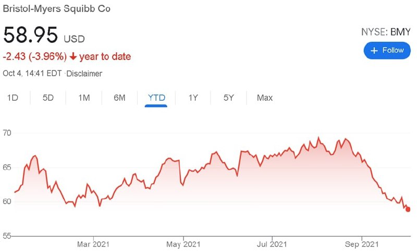Click the Bristol-Myers Squibb Co title

click(56, 8)
